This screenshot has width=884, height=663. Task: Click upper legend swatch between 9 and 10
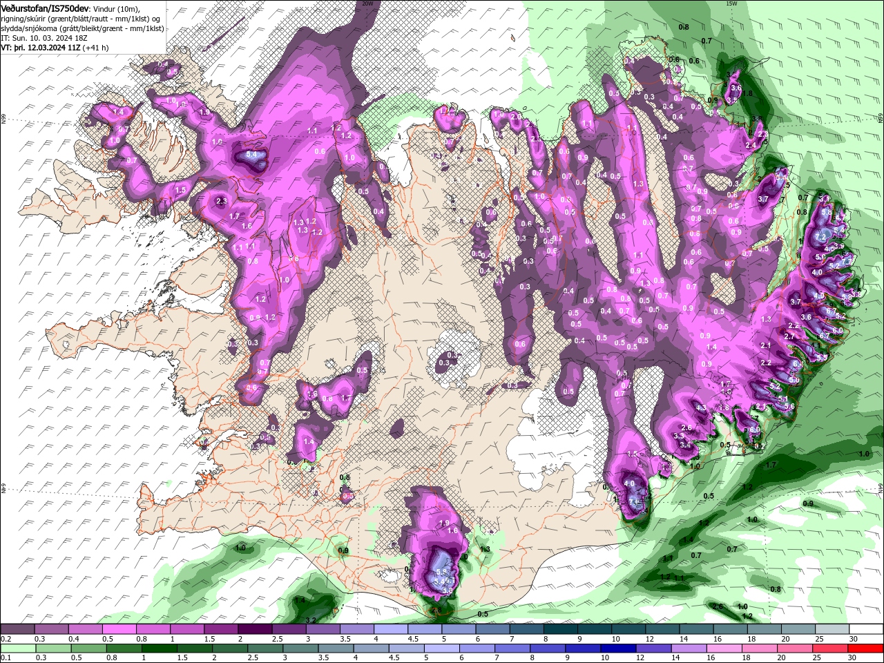[x=595, y=629]
